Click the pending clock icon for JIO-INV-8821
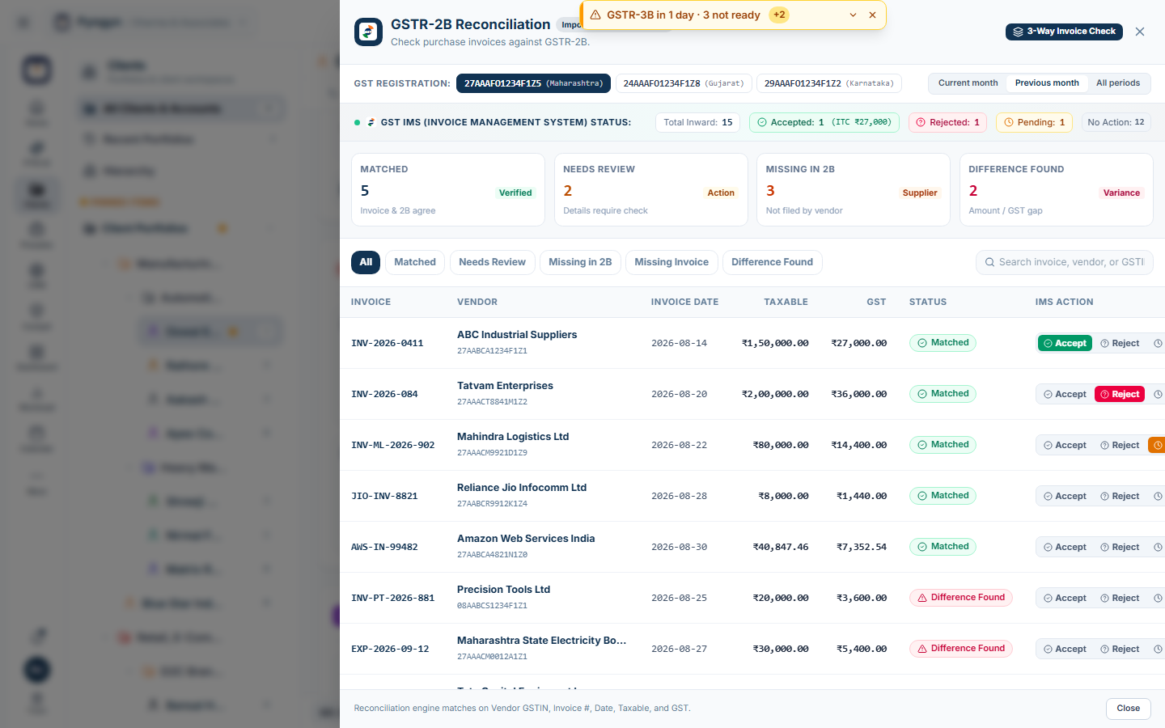The width and height of the screenshot is (1165, 728). (x=1157, y=496)
